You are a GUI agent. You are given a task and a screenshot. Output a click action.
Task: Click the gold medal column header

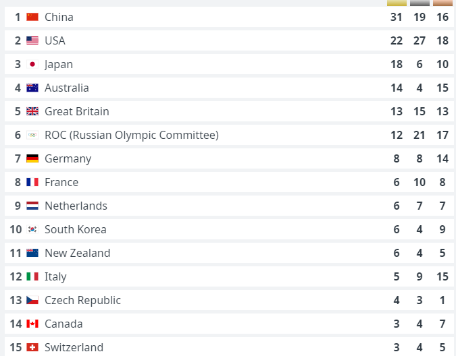397,3
